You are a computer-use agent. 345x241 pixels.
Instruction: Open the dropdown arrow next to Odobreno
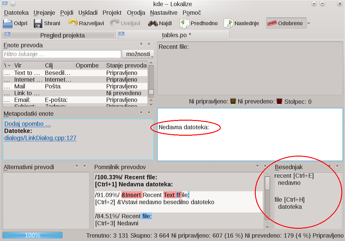point(309,23)
